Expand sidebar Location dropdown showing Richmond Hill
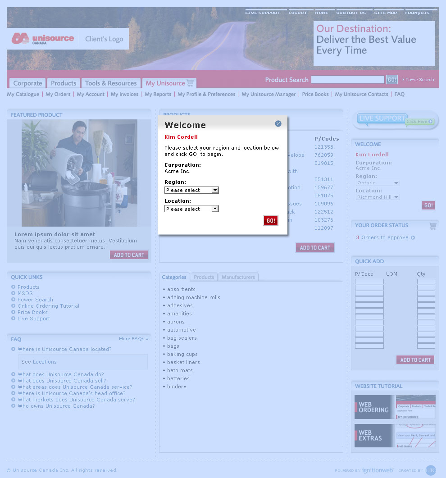The image size is (446, 478). coord(378,197)
